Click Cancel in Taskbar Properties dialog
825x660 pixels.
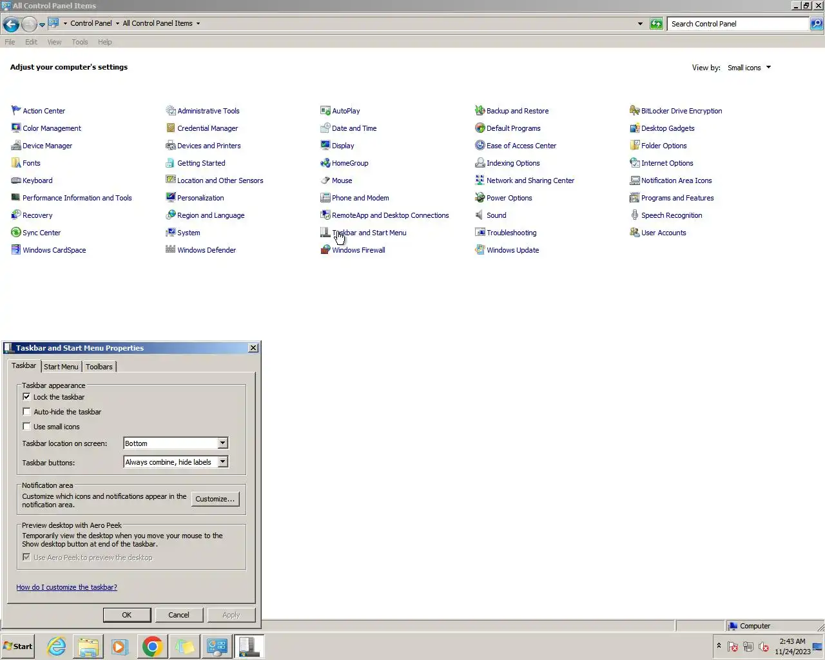[179, 615]
